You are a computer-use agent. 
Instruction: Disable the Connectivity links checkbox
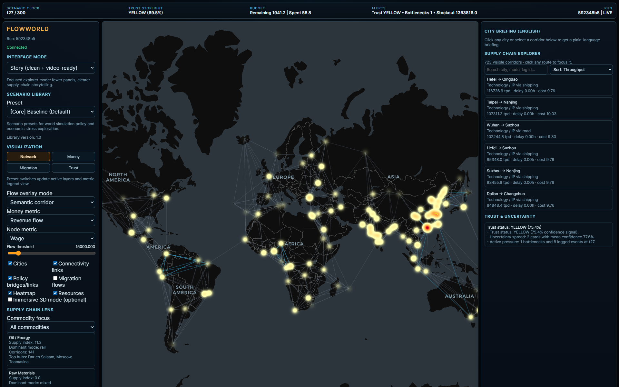[x=55, y=263]
